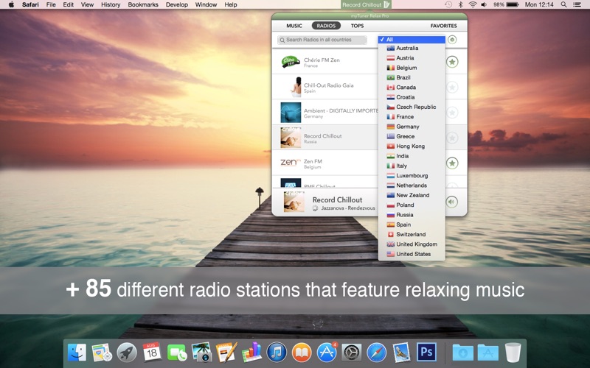Pick Russia in the country menu
Viewport: 590px width, 368px height.
412,215
